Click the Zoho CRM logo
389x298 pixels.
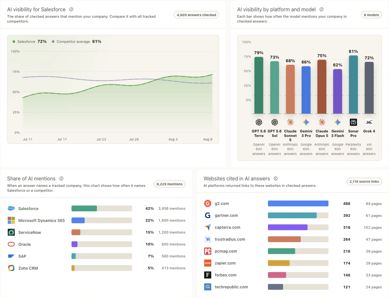click(x=11, y=268)
